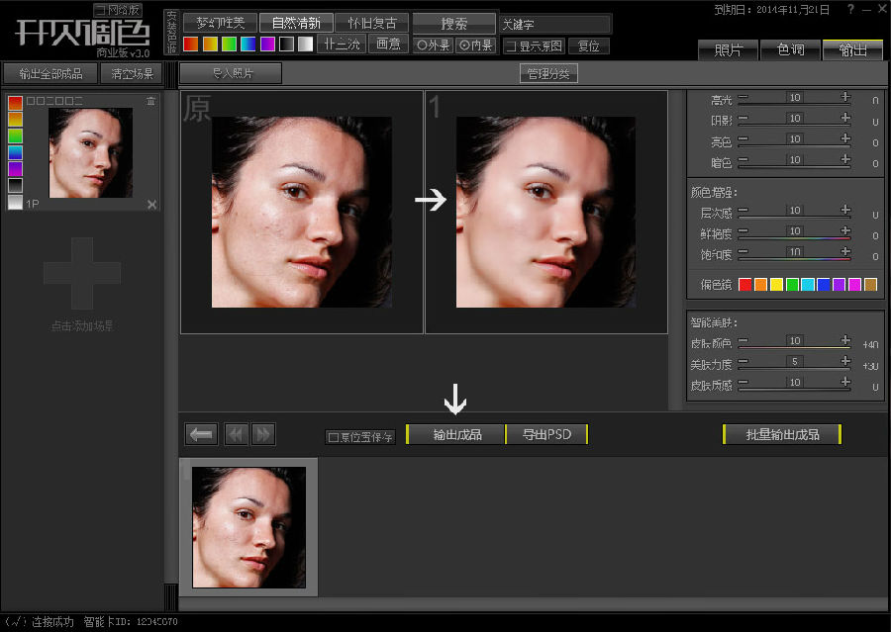Image resolution: width=891 pixels, height=632 pixels.
Task: Switch to the 色调 tab
Action: pyautogui.click(x=790, y=50)
